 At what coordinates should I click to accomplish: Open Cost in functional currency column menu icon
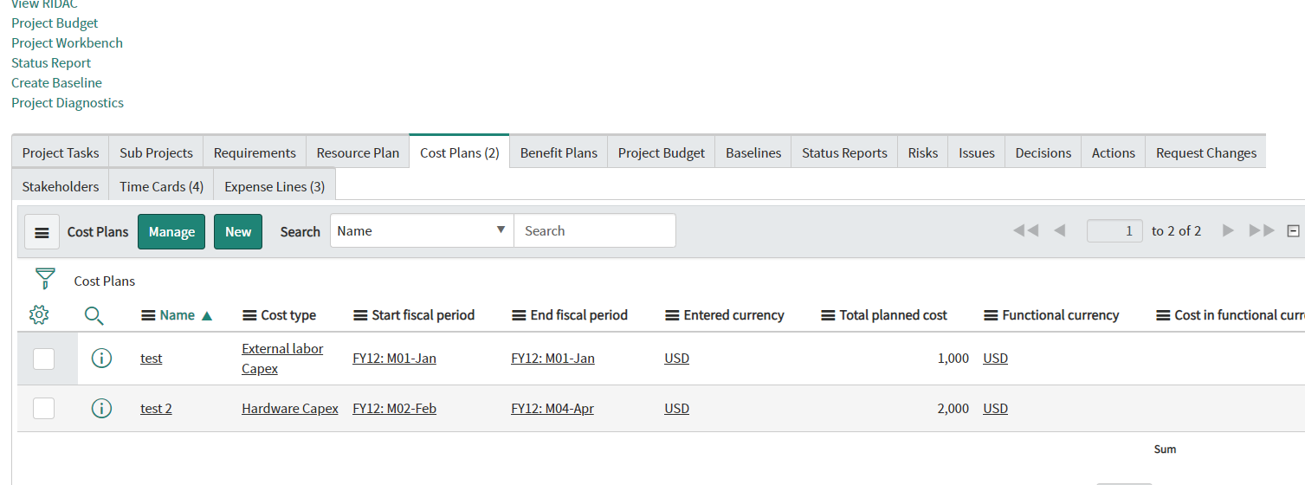point(1163,315)
